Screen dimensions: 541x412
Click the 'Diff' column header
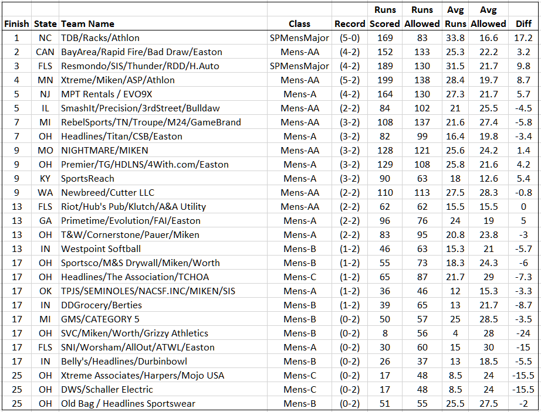click(x=523, y=24)
